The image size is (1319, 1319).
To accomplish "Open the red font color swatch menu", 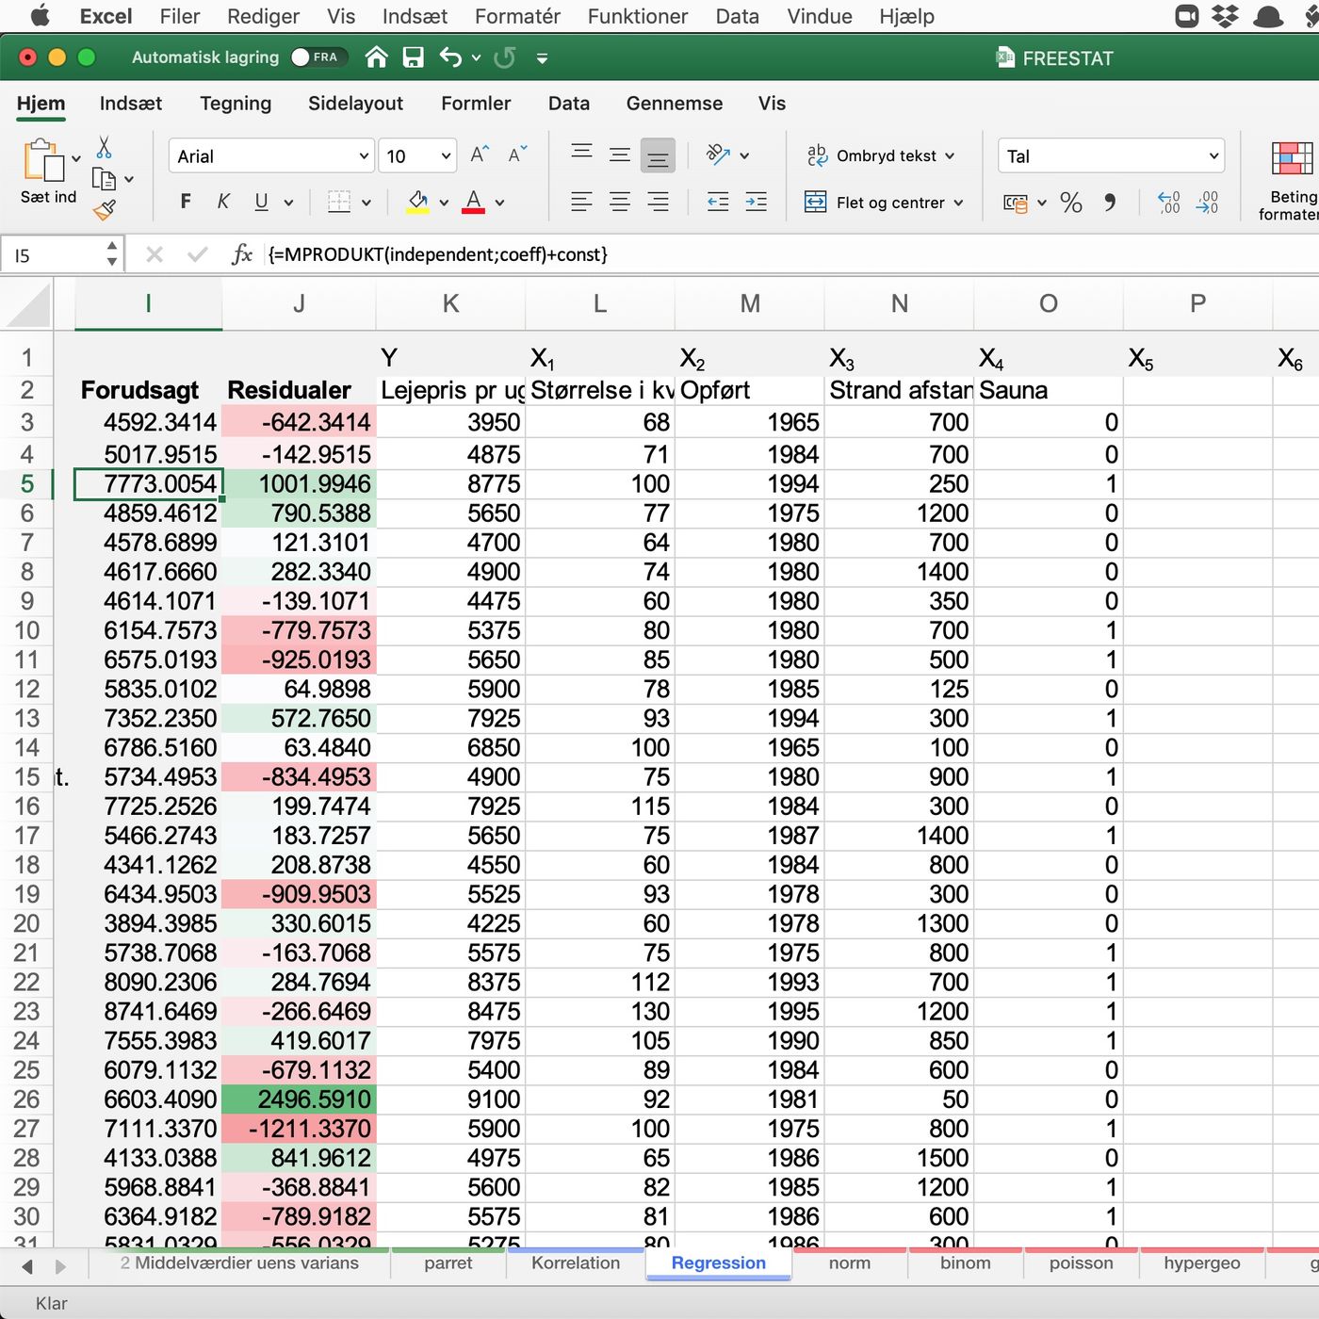I will 498,203.
